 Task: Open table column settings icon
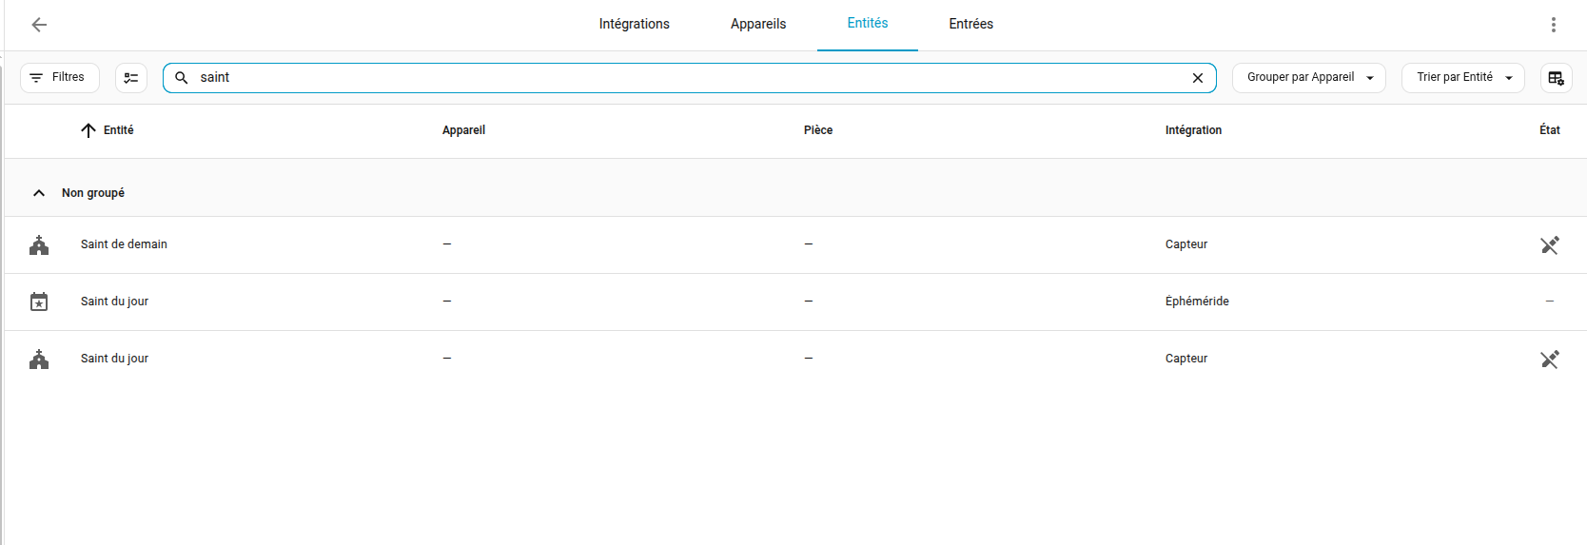point(1556,78)
